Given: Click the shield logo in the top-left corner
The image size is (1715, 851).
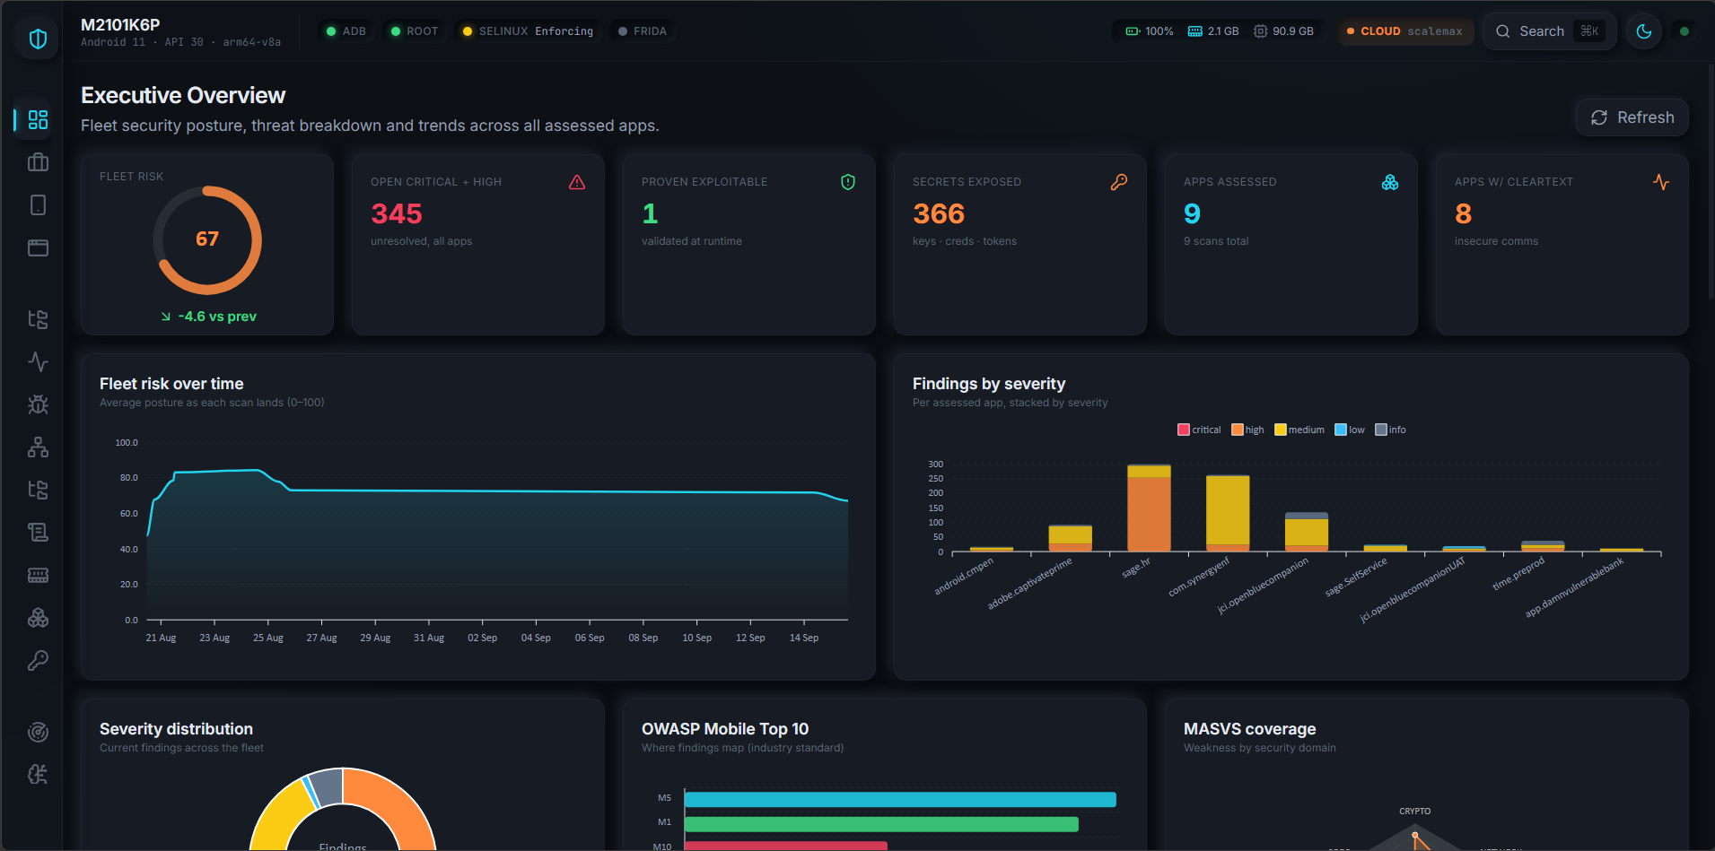Looking at the screenshot, I should click(x=38, y=39).
